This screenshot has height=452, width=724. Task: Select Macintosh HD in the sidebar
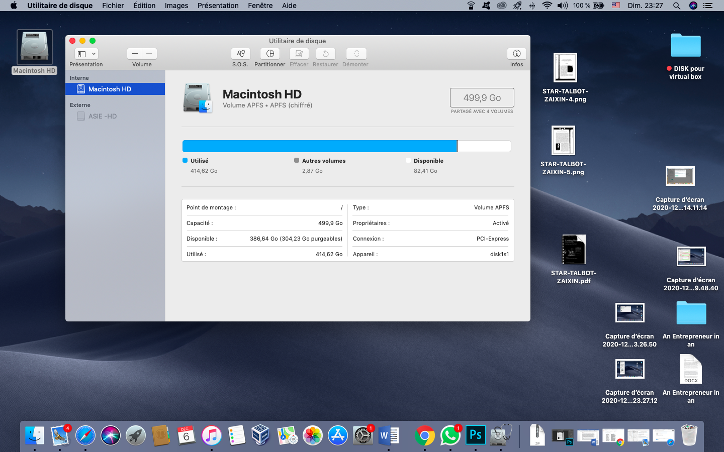coord(110,89)
